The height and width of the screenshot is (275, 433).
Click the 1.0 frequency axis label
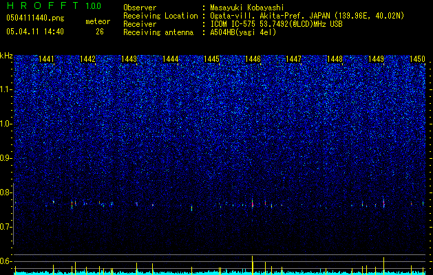pyautogui.click(x=6, y=124)
